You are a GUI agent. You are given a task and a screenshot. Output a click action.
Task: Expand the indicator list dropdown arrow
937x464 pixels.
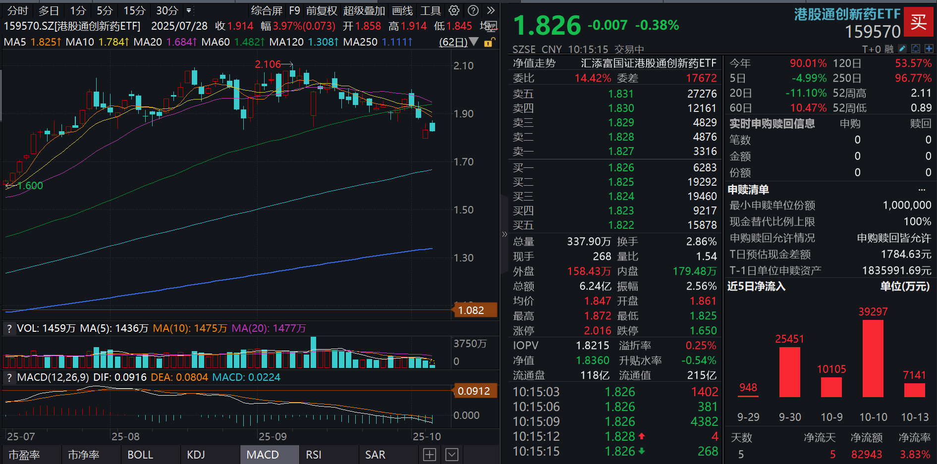click(452, 455)
